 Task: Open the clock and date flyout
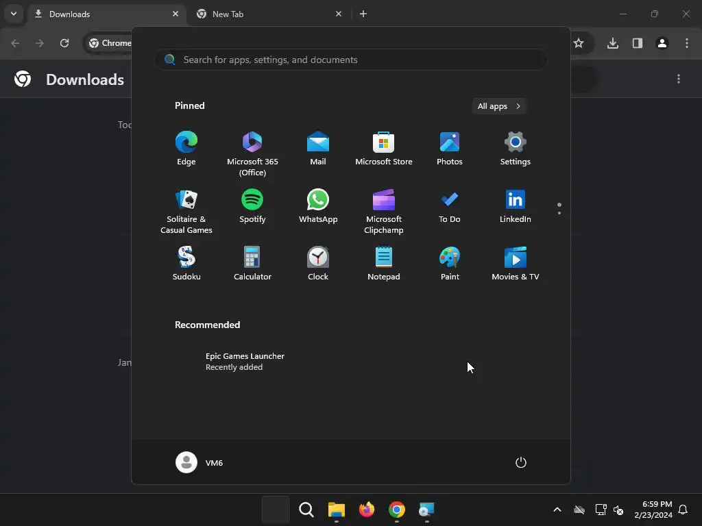pos(653,510)
